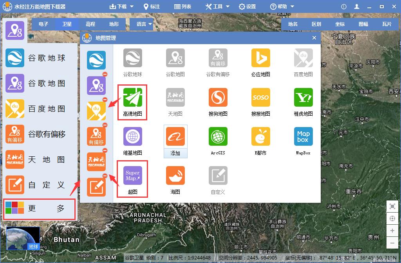Click 标注 in the top toolbar
The height and width of the screenshot is (263, 401).
(152, 7)
